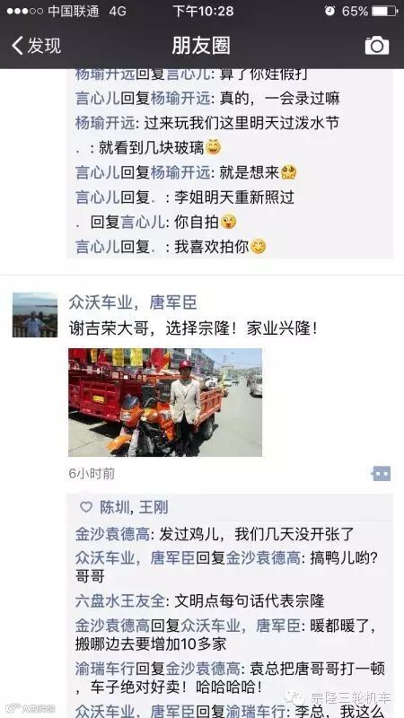Viewport: 404px width, 718px height.
Task: Tap the battery status icon
Action: point(384,12)
